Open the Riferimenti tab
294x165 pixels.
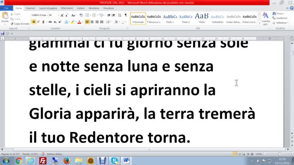click(x=67, y=8)
